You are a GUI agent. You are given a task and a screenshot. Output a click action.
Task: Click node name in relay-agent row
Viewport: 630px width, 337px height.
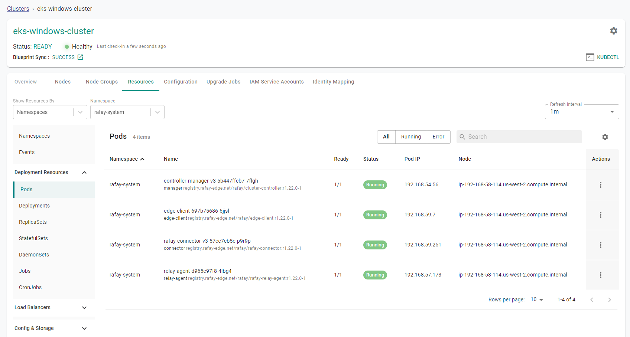point(513,275)
